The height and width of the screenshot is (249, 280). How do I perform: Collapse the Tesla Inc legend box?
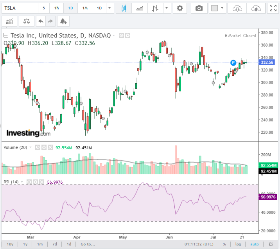click(x=6, y=35)
